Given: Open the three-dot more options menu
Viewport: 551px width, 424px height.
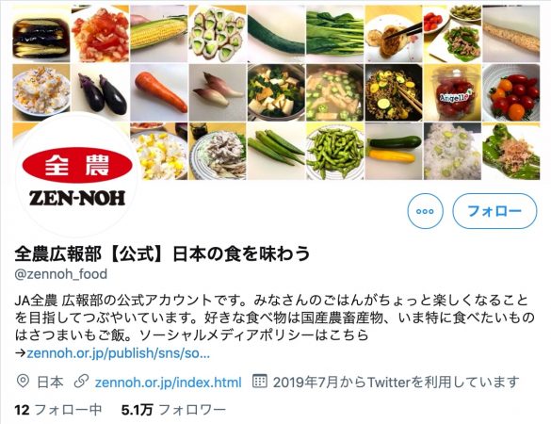Looking at the screenshot, I should (x=425, y=211).
